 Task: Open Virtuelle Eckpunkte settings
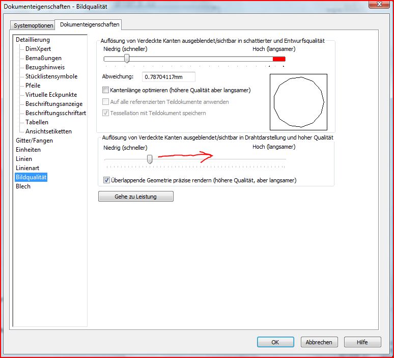pyautogui.click(x=51, y=95)
